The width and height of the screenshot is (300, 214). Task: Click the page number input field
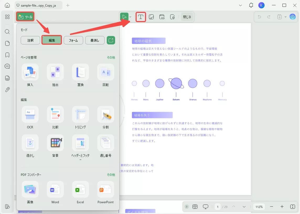[217, 207]
